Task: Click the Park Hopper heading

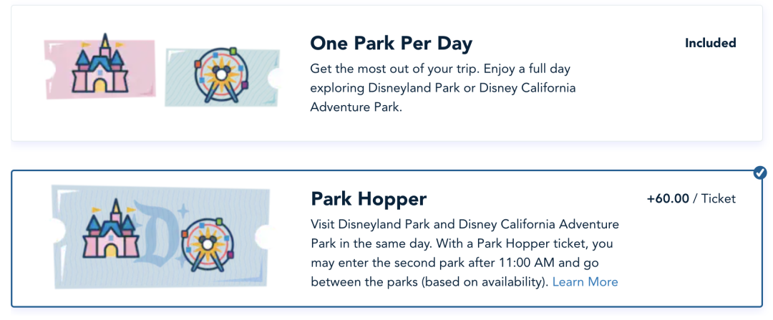Action: [x=369, y=199]
